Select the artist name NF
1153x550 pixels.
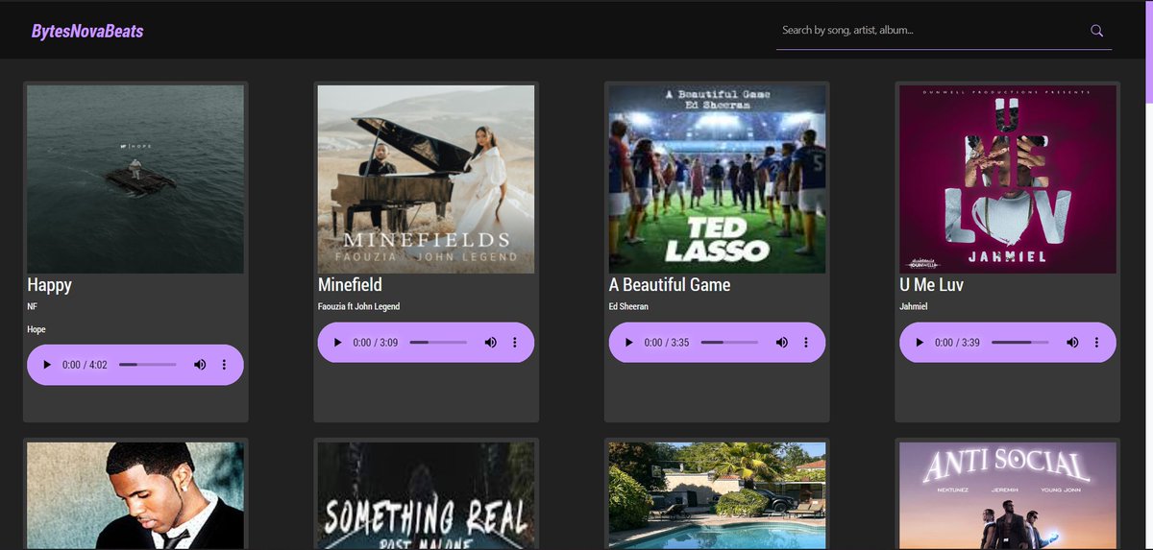coord(32,306)
